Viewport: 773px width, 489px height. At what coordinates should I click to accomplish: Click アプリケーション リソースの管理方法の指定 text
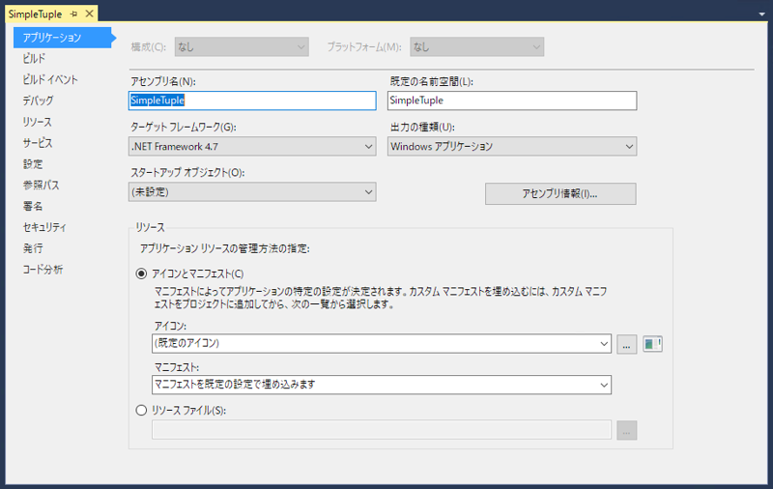tap(225, 248)
